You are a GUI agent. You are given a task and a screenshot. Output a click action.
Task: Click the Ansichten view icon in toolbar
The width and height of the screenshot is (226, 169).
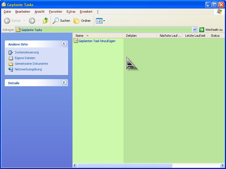click(x=99, y=21)
